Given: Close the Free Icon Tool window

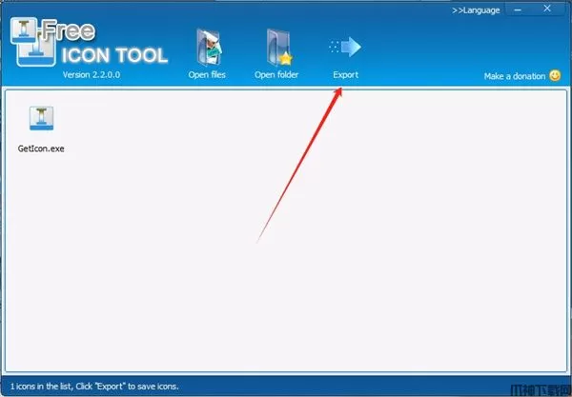Looking at the screenshot, I should pyautogui.click(x=547, y=9).
